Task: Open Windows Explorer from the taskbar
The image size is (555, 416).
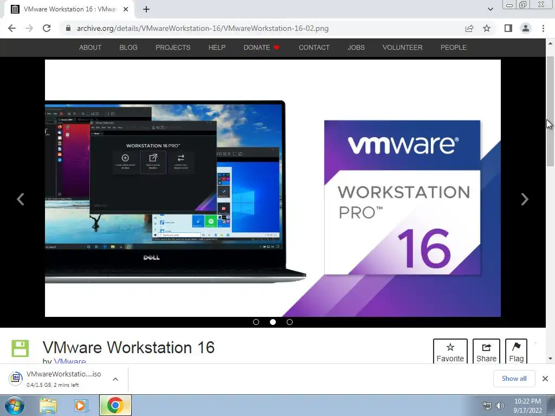Action: coord(48,405)
